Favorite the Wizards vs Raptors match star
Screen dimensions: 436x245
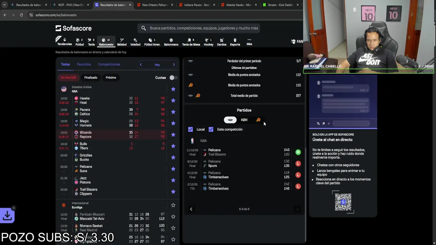(x=173, y=135)
